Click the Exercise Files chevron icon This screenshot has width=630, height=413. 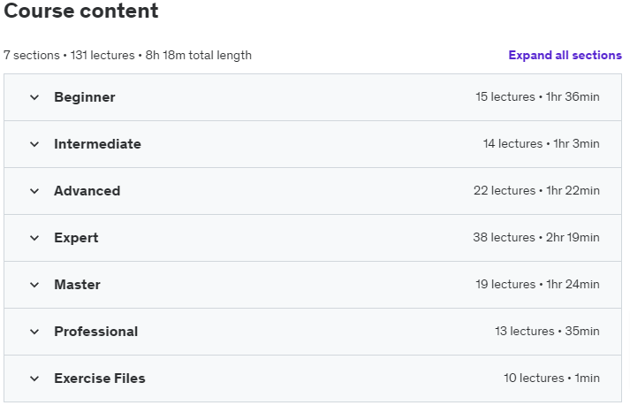[x=34, y=379]
